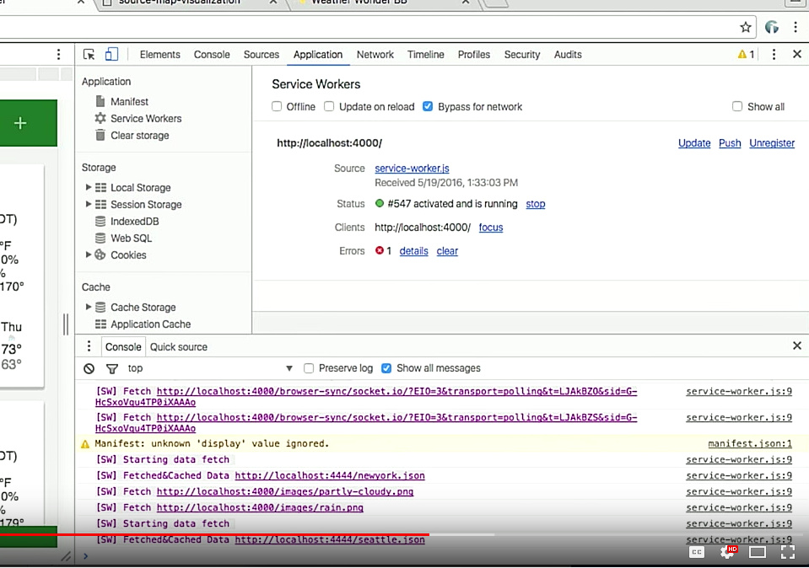Enable the Offline checkbox
The height and width of the screenshot is (568, 809).
[277, 107]
